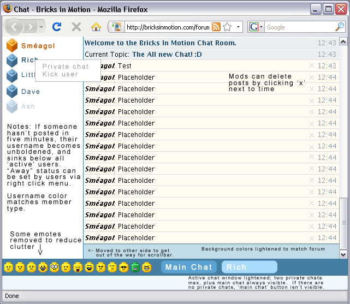Insert the green minifig head emote

[135, 267]
